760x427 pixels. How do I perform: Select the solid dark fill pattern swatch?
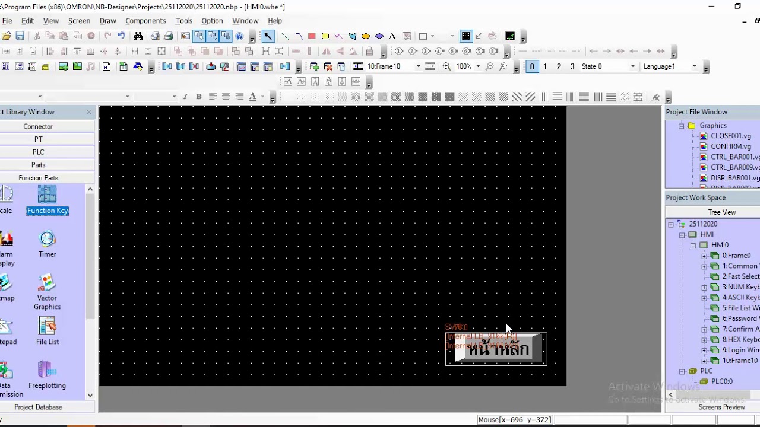pyautogui.click(x=449, y=97)
